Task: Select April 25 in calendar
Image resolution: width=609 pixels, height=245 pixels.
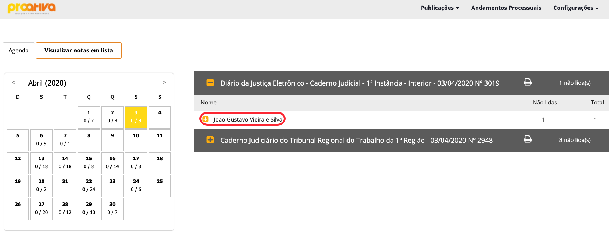Action: (160, 186)
